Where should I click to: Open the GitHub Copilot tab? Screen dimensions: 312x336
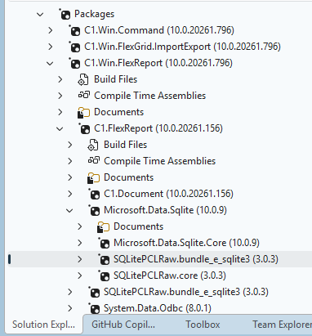point(123,325)
